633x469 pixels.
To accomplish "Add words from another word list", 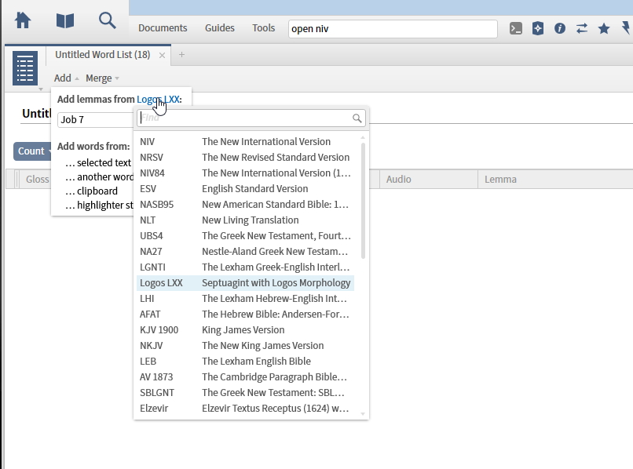I will [99, 176].
